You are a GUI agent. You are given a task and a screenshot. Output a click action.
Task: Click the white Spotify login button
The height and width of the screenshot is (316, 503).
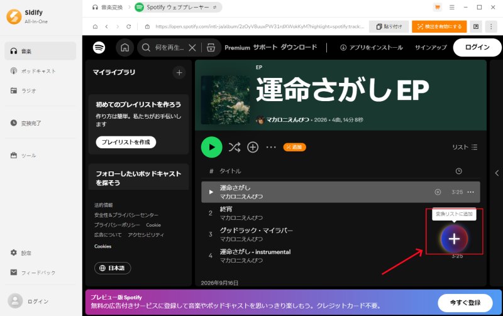(477, 48)
